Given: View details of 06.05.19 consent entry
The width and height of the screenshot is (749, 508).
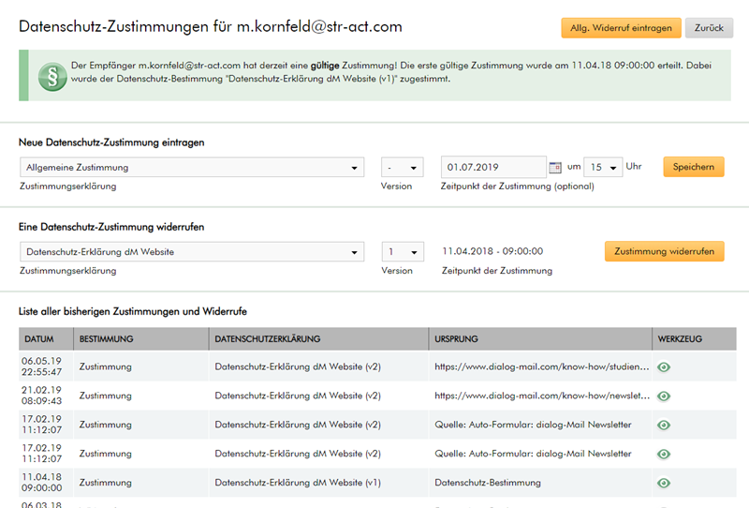Looking at the screenshot, I should pos(664,366).
